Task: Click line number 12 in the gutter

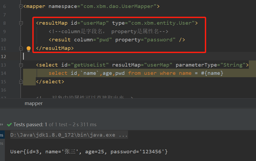Action: point(3,56)
